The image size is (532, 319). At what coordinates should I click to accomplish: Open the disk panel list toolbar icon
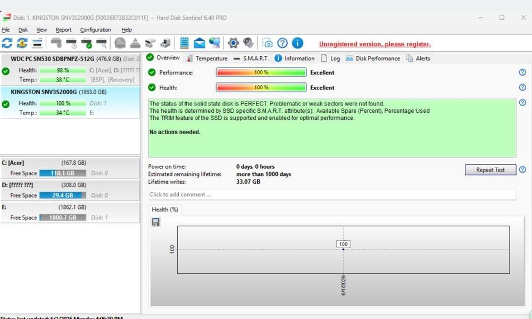pos(37,43)
